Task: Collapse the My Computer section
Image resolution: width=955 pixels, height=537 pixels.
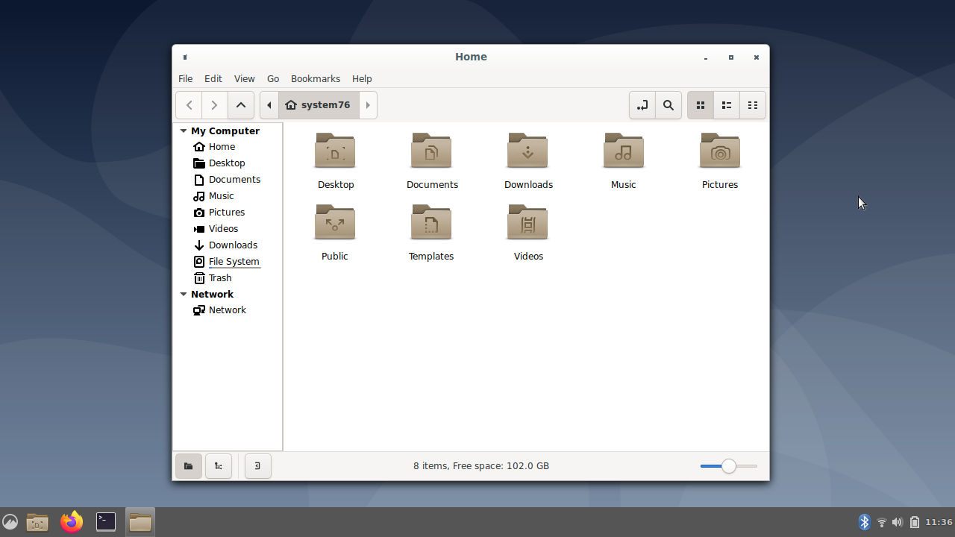Action: coord(184,131)
